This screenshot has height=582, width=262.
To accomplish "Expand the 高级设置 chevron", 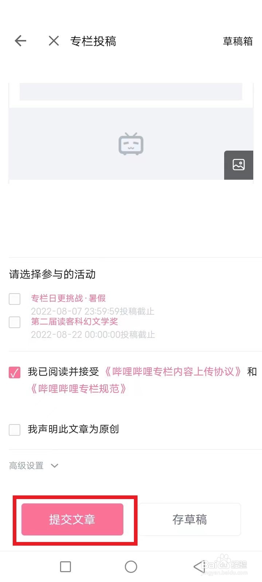I will [55, 466].
